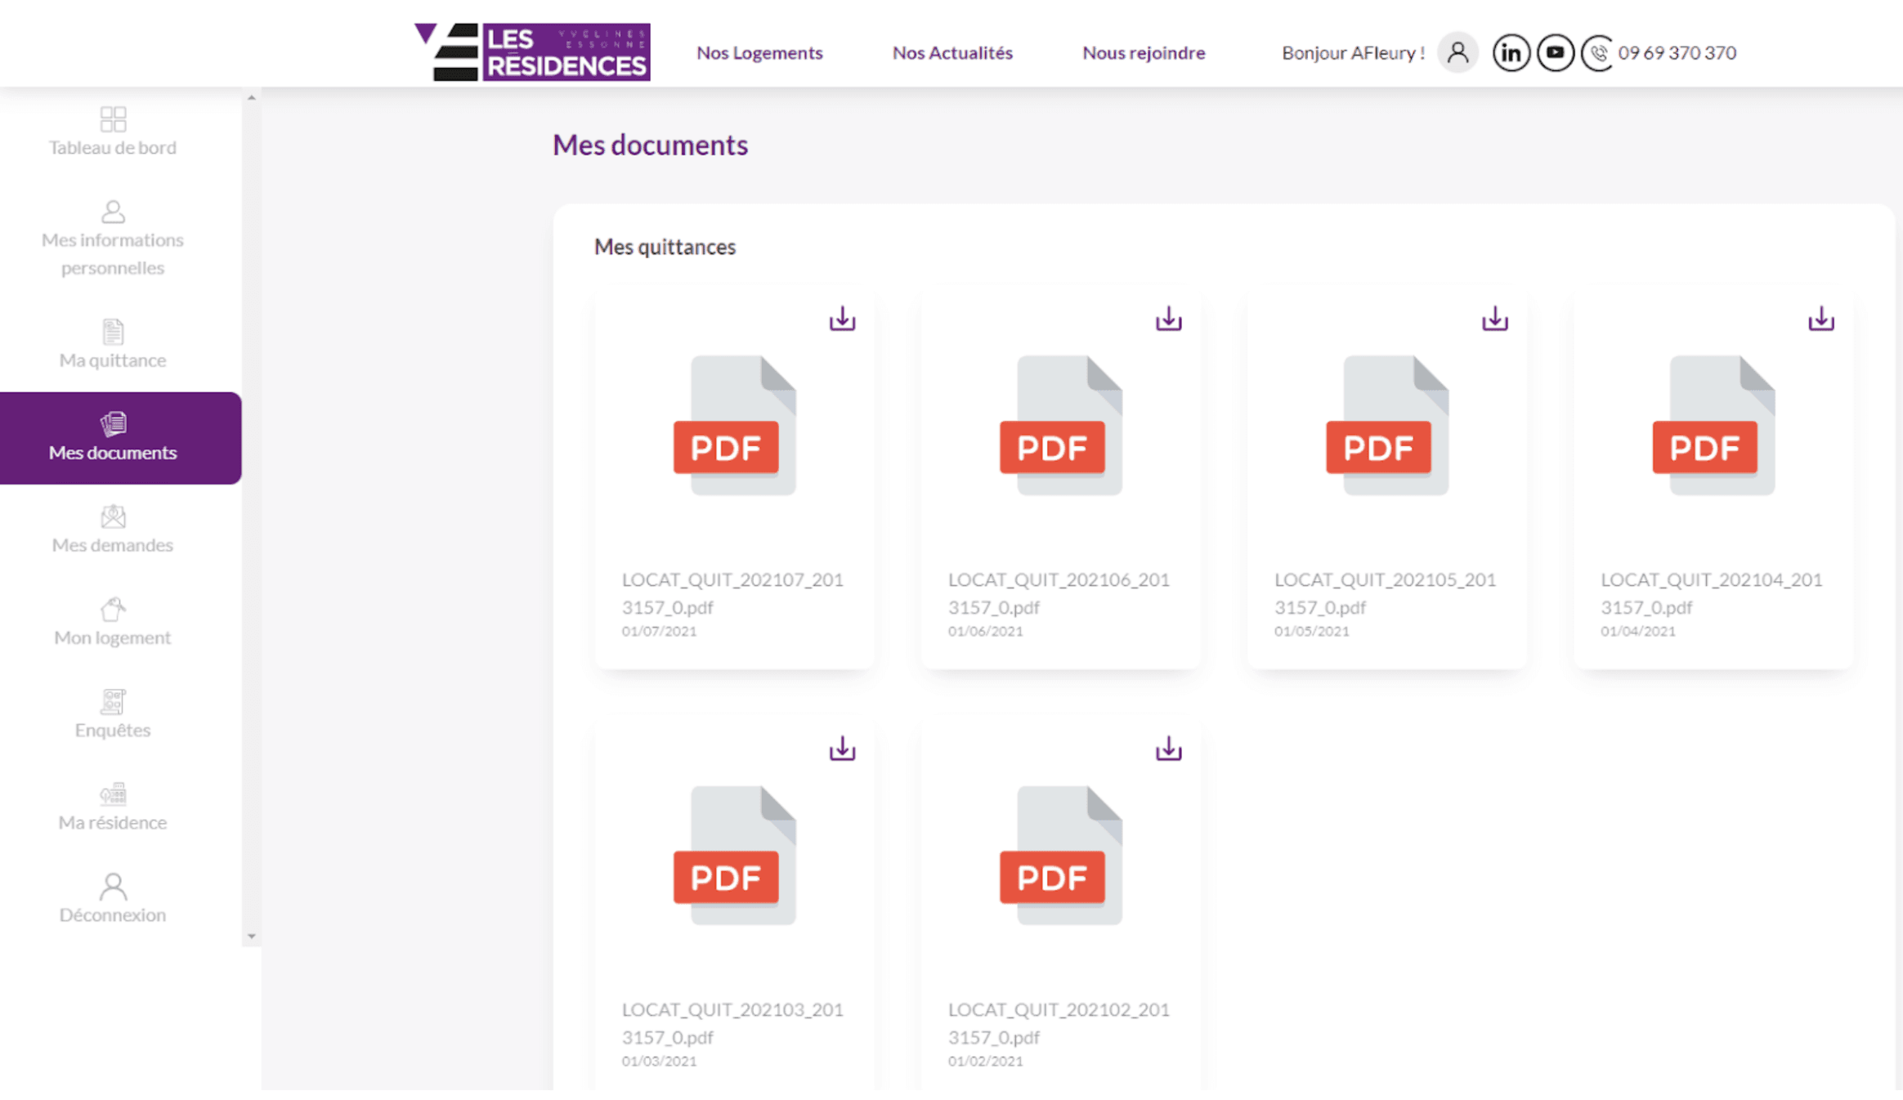Click Les Résidences logo

[532, 52]
